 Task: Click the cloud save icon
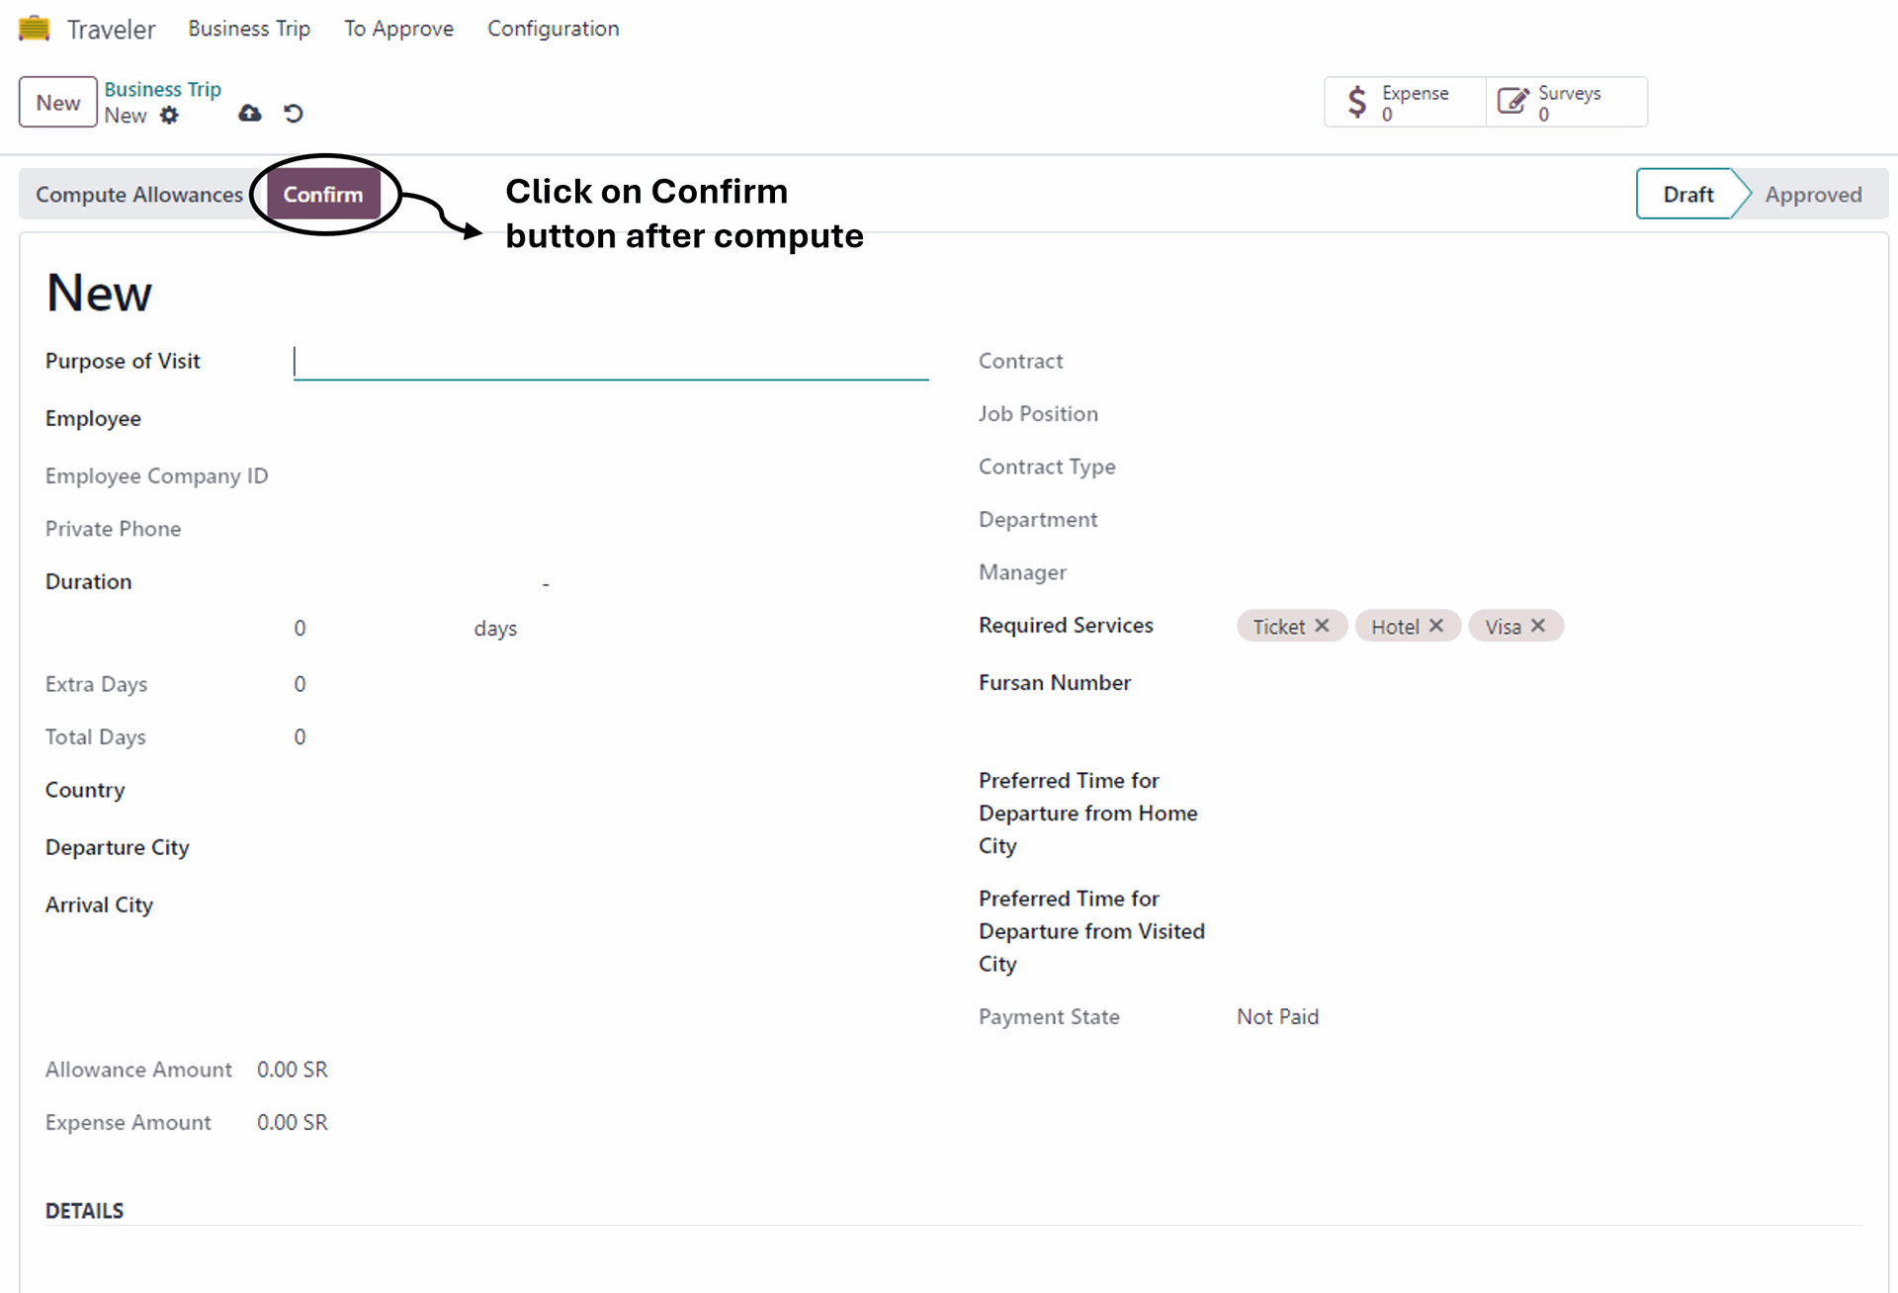click(x=250, y=114)
